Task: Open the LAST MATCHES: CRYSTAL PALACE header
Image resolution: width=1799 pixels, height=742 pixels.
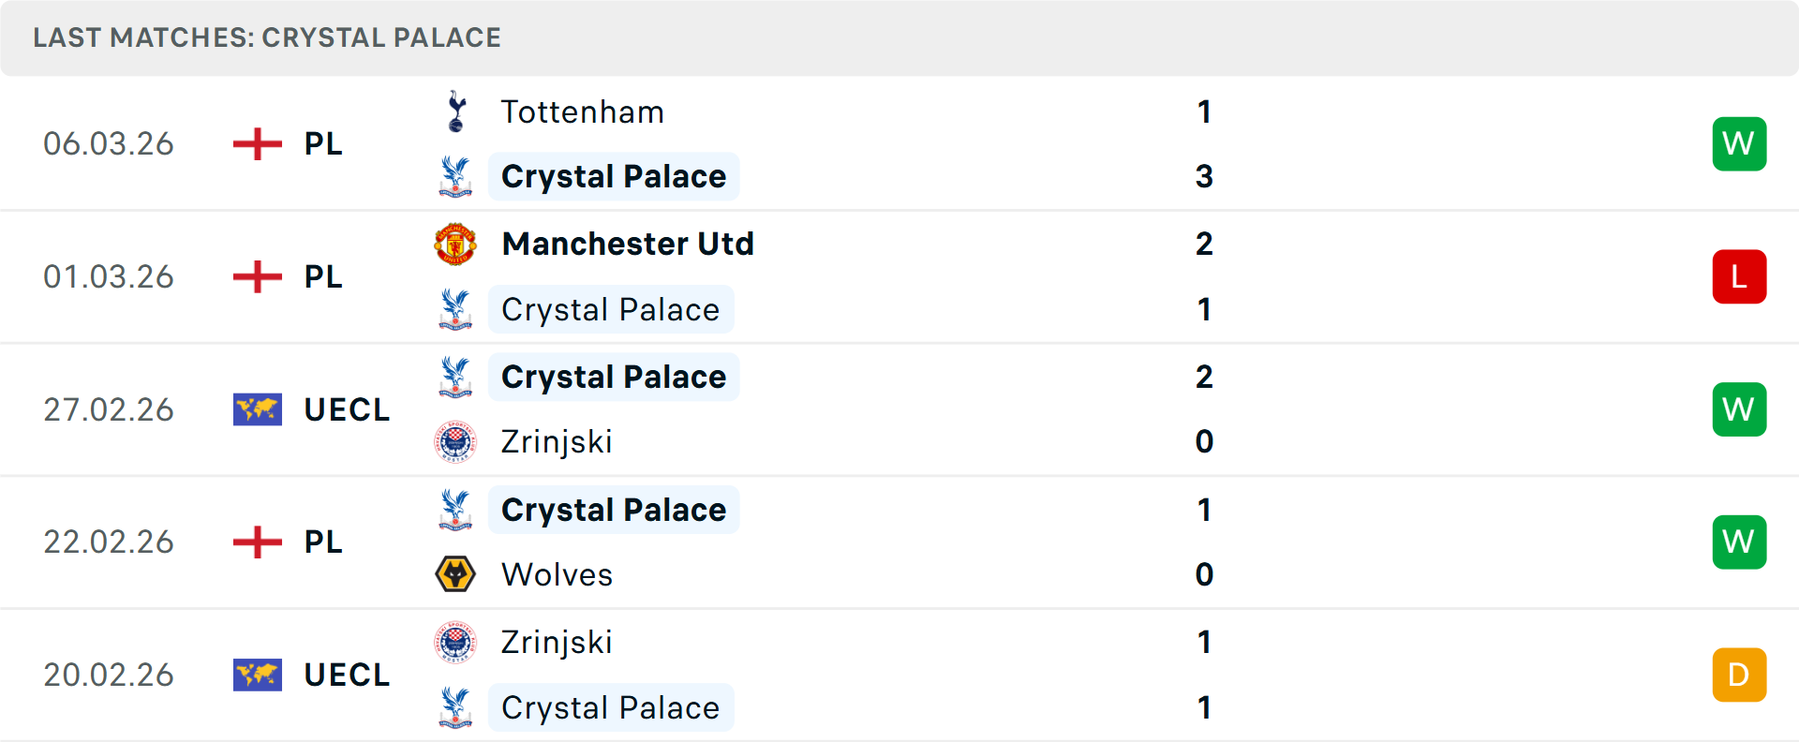Action: (x=267, y=37)
